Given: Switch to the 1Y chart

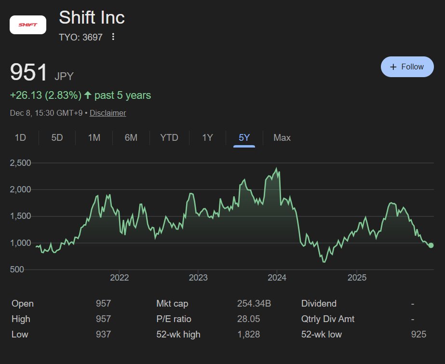Looking at the screenshot, I should tap(207, 137).
